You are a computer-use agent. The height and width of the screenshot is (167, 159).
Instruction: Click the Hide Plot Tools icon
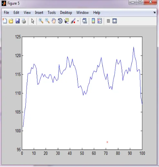tap(108, 21)
